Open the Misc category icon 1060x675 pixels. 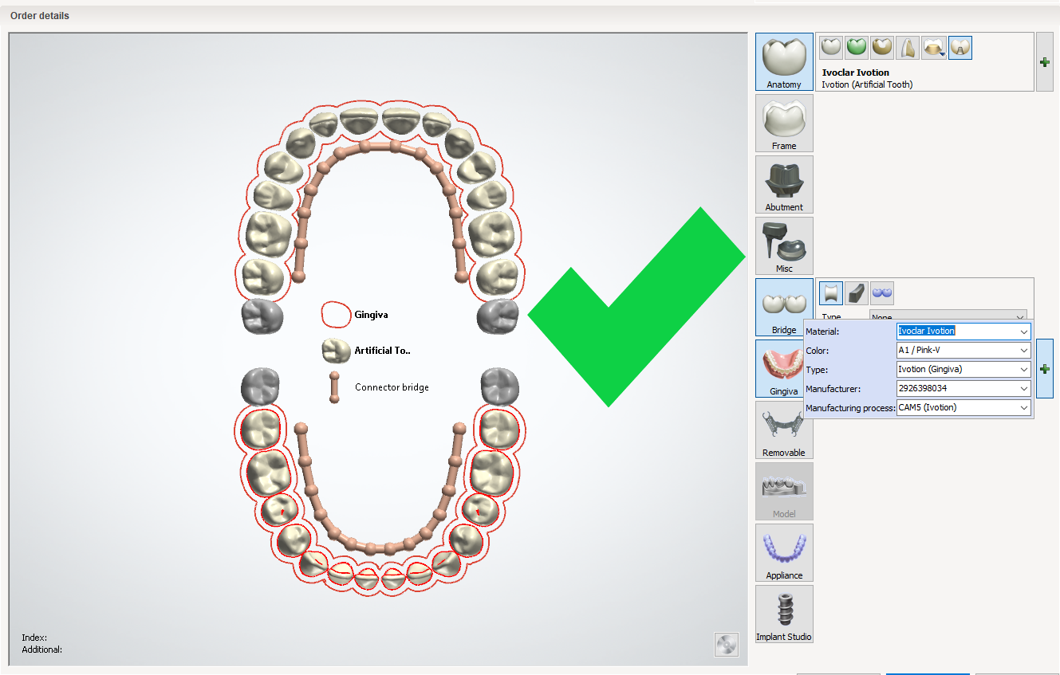click(x=784, y=245)
